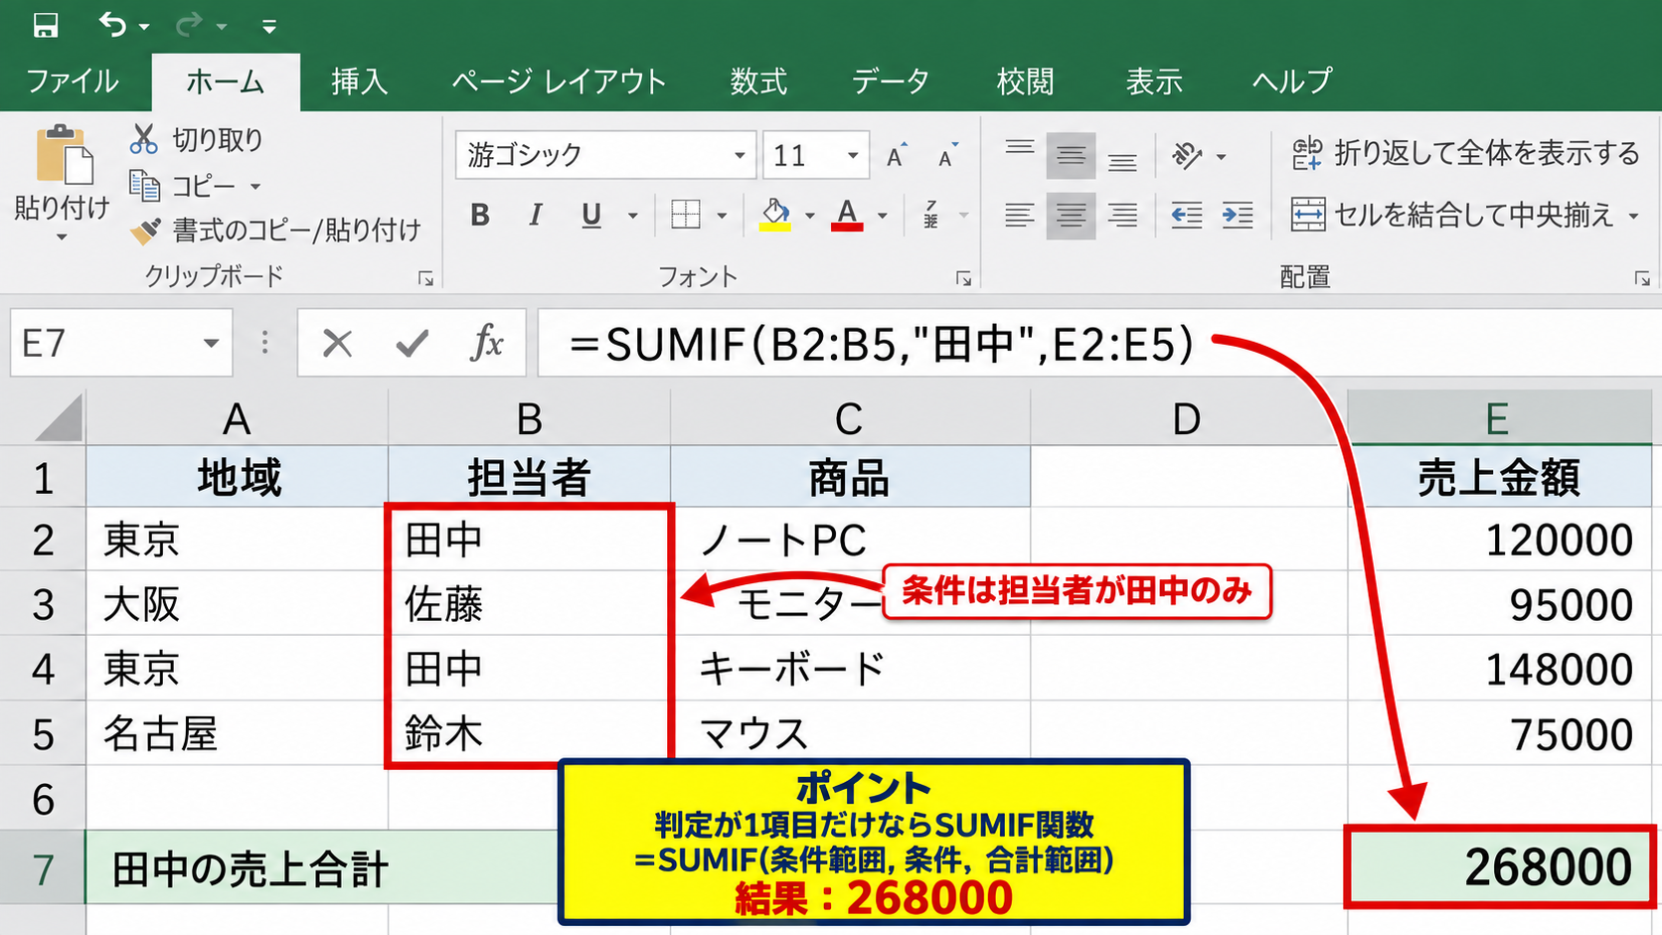Image resolution: width=1662 pixels, height=935 pixels.
Task: Open the font size dropdown showing 11
Action: [x=853, y=155]
